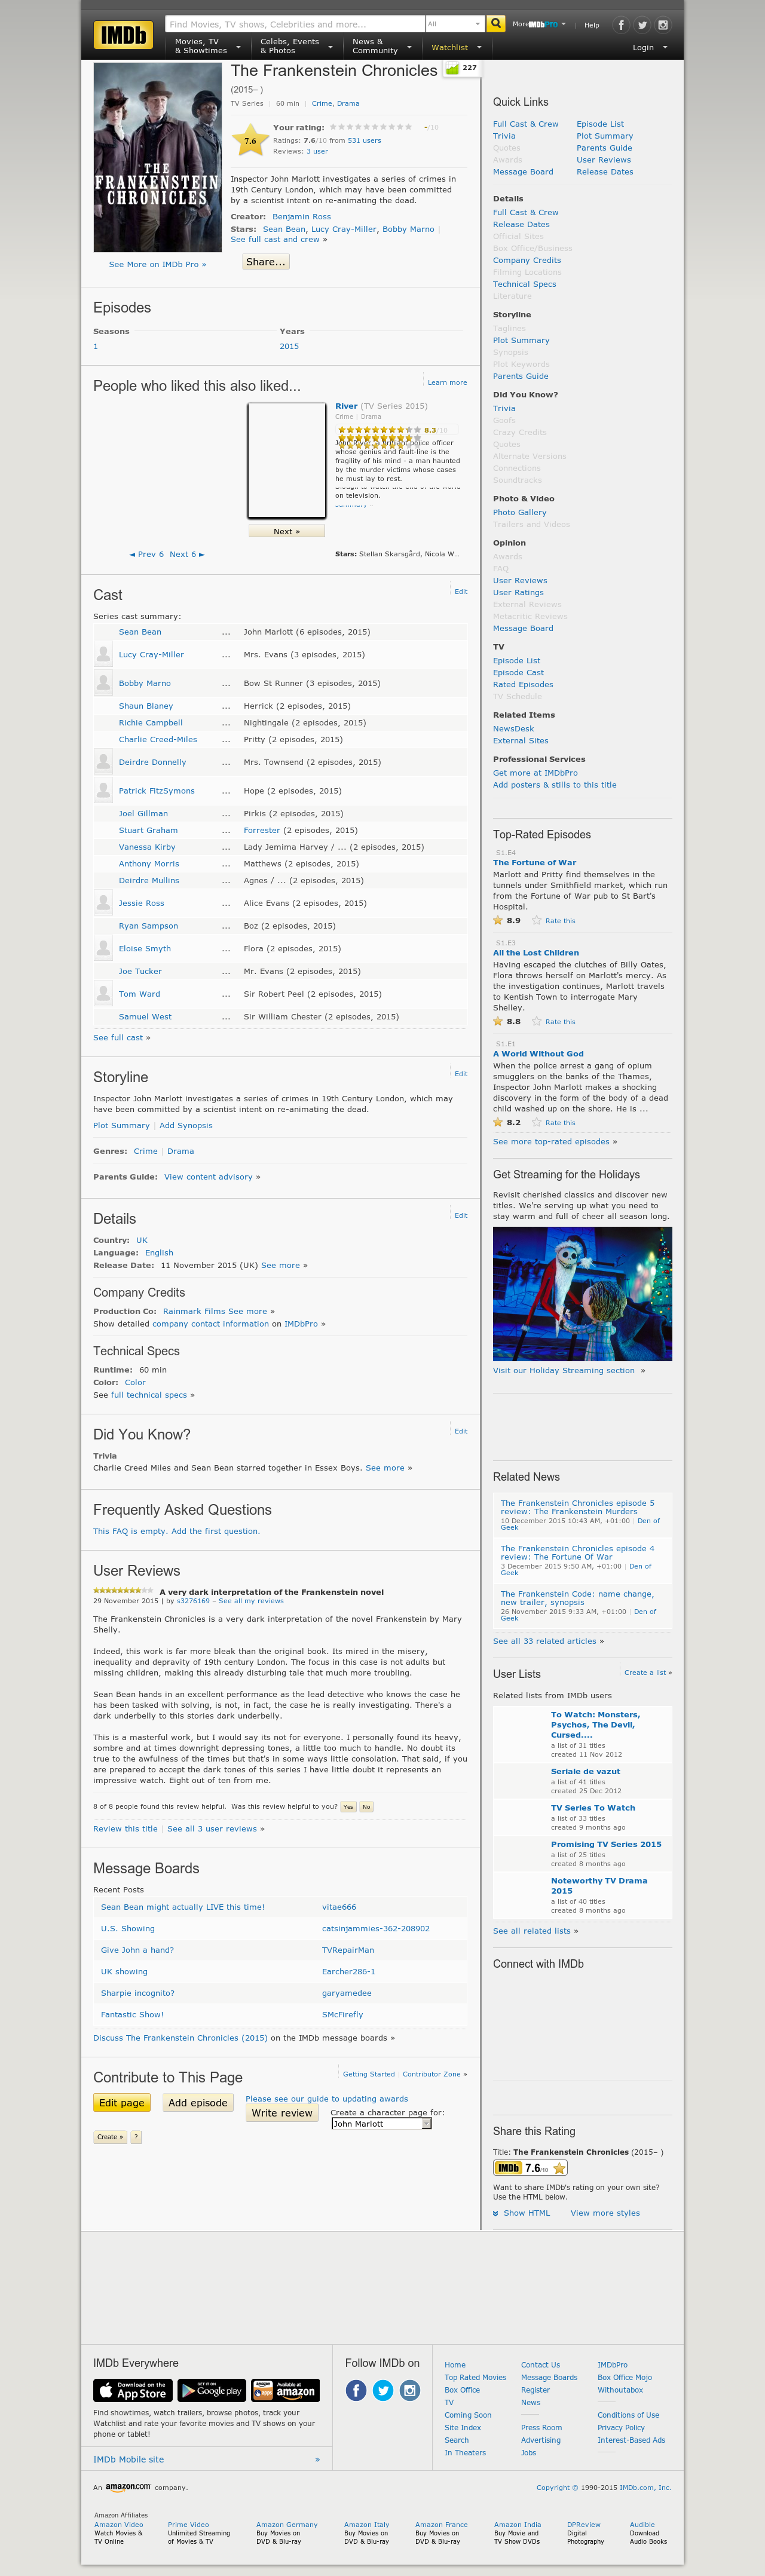This screenshot has height=2576, width=765.
Task: Click Bobby Marno's placeholder cast photo
Action: (x=103, y=684)
